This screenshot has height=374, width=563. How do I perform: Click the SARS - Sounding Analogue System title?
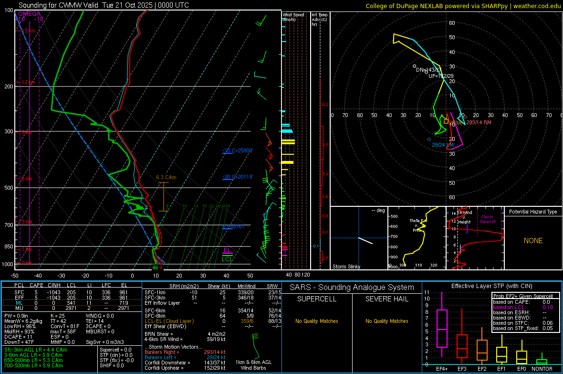pos(352,288)
